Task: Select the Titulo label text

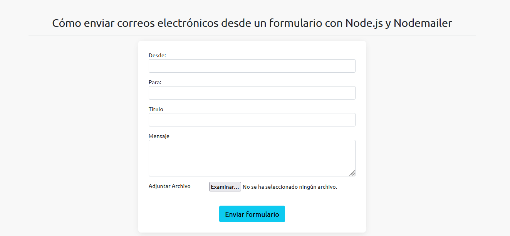Action: [156, 109]
